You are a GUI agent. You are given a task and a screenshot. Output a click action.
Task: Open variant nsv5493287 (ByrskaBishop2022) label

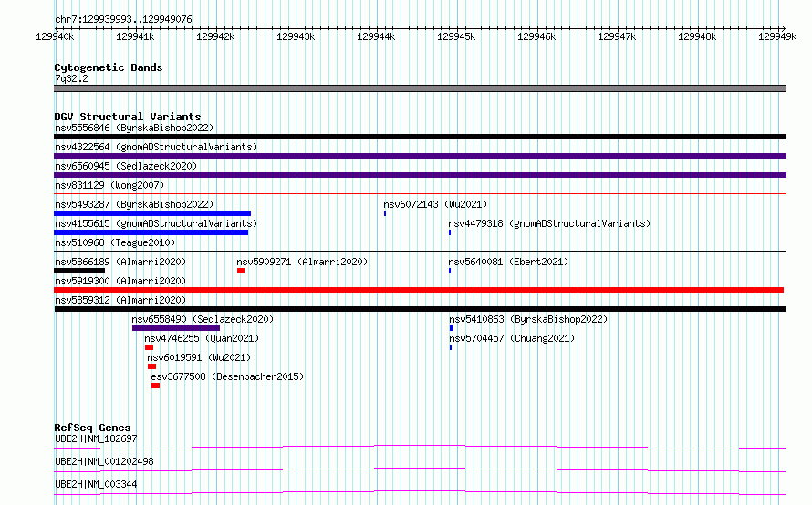134,204
